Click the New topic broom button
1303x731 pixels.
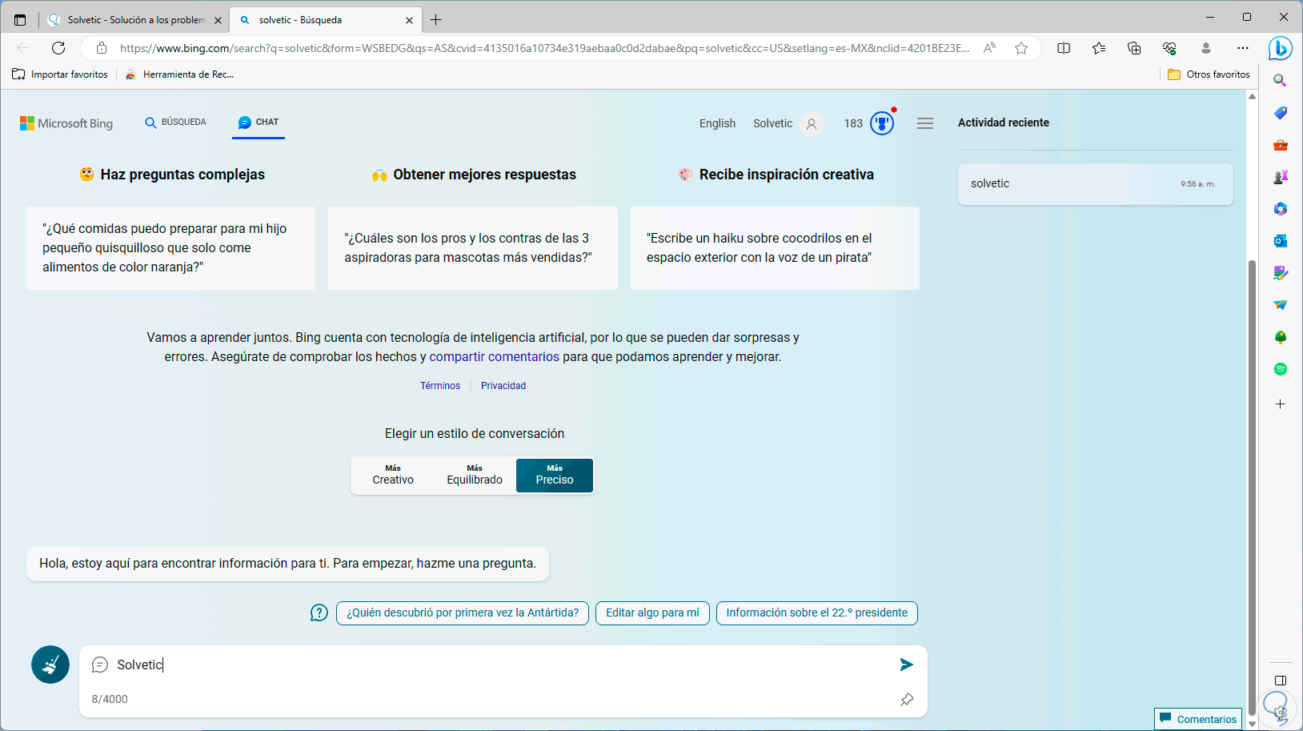(x=50, y=665)
